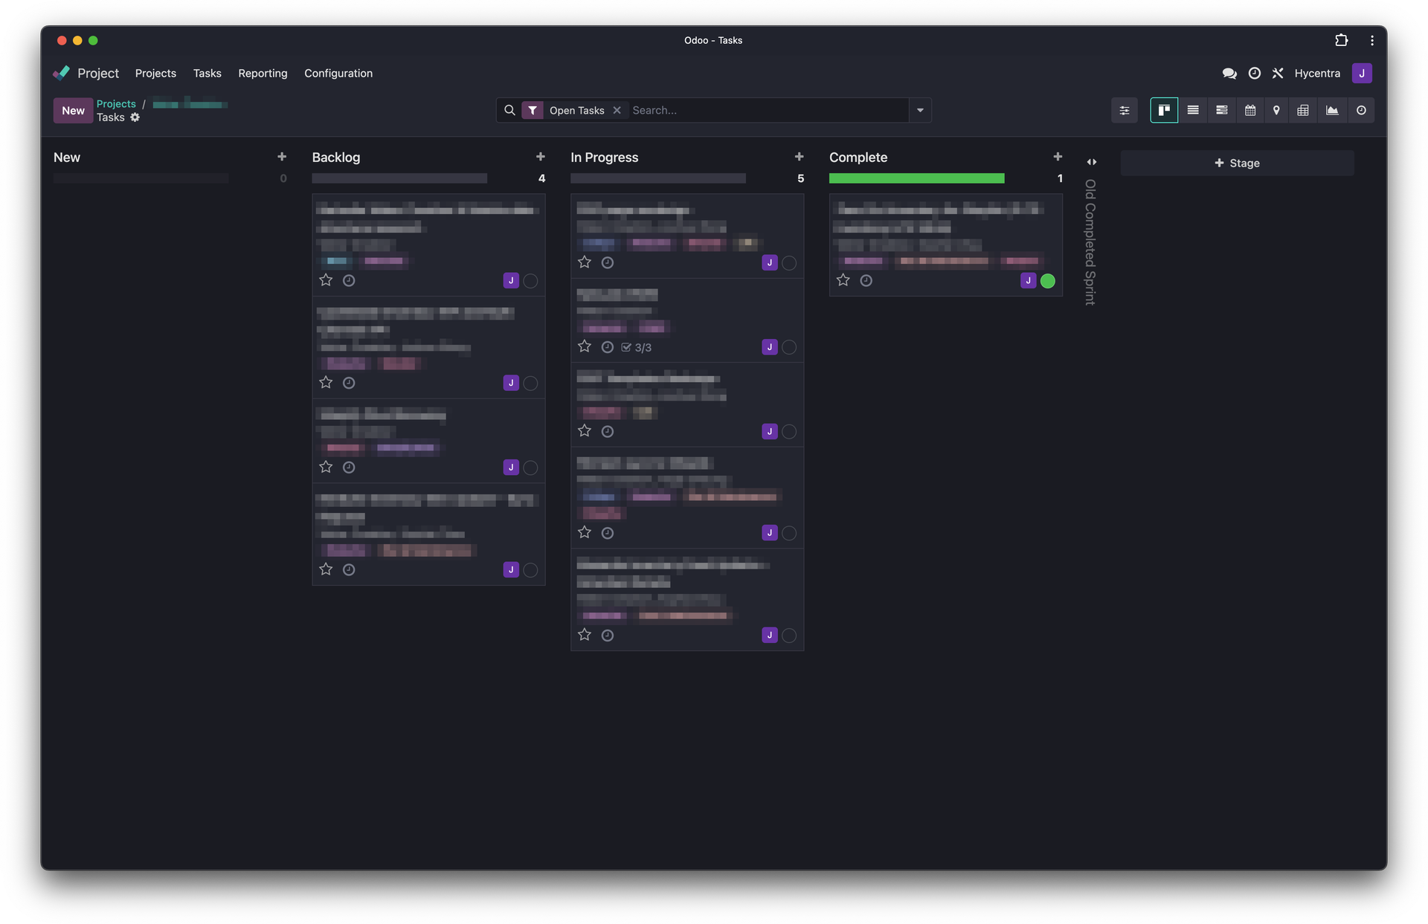Click the New task button
This screenshot has width=1428, height=924.
[73, 110]
